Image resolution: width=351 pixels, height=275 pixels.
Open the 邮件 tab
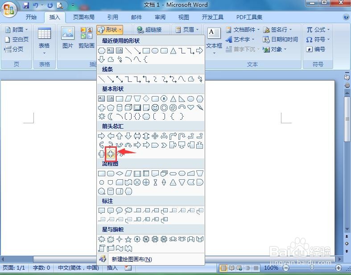click(136, 17)
